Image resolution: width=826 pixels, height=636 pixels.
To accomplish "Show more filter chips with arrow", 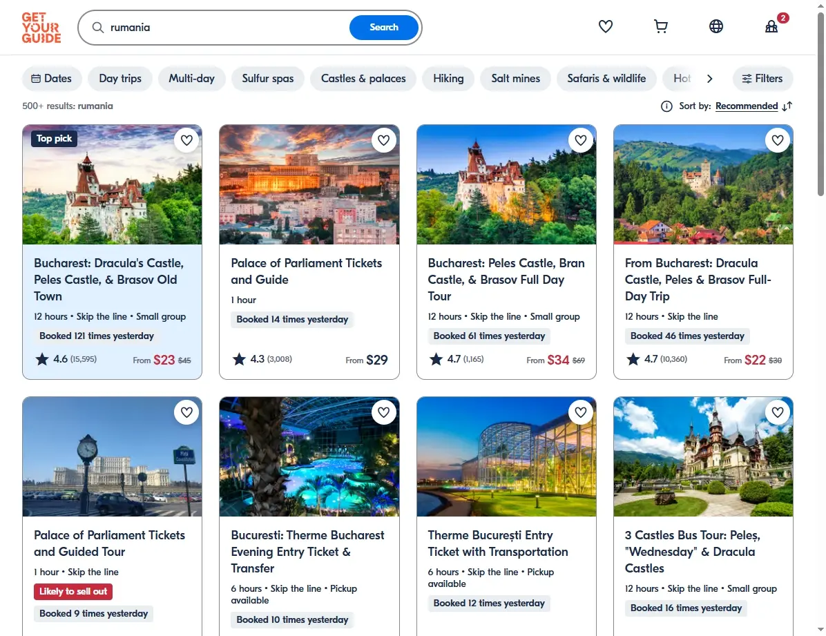I will [709, 79].
